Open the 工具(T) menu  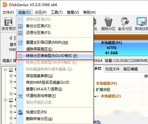coord(57,12)
